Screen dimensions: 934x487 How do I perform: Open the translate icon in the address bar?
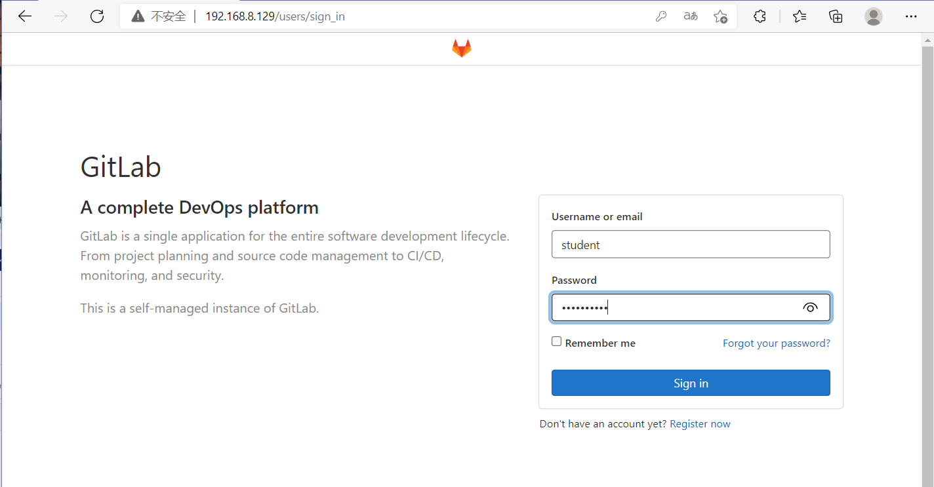[x=691, y=16]
